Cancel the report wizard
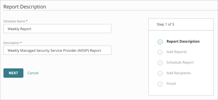This screenshot has width=218, height=100. [x=33, y=73]
